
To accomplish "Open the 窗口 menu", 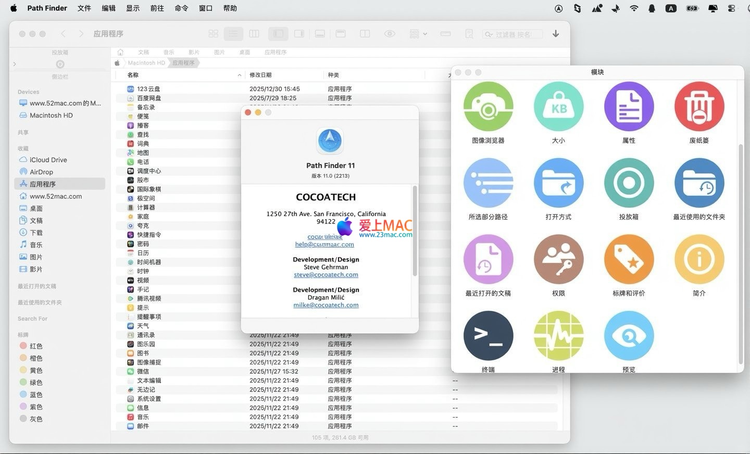I will pos(206,8).
